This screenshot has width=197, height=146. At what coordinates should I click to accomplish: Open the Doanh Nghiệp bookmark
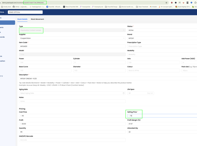pos(183,7)
